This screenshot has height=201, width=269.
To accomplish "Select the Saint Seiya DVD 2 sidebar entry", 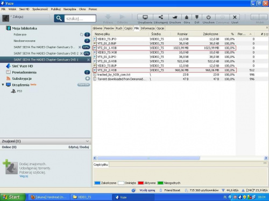I will (46, 53).
